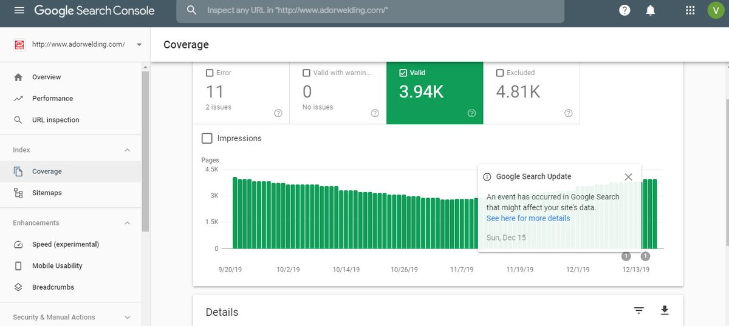This screenshot has height=326, width=729.
Task: Click the URL inspection magnifier icon
Action: 18,120
